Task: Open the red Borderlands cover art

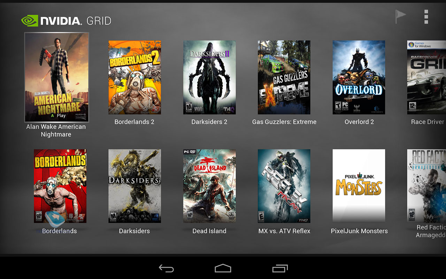Action: [60, 186]
